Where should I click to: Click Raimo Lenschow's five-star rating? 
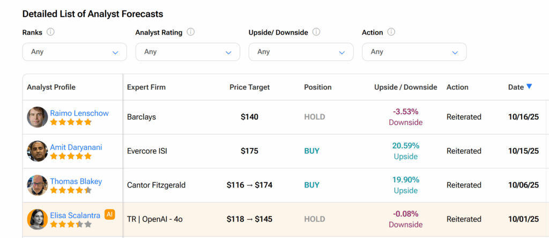[71, 122]
